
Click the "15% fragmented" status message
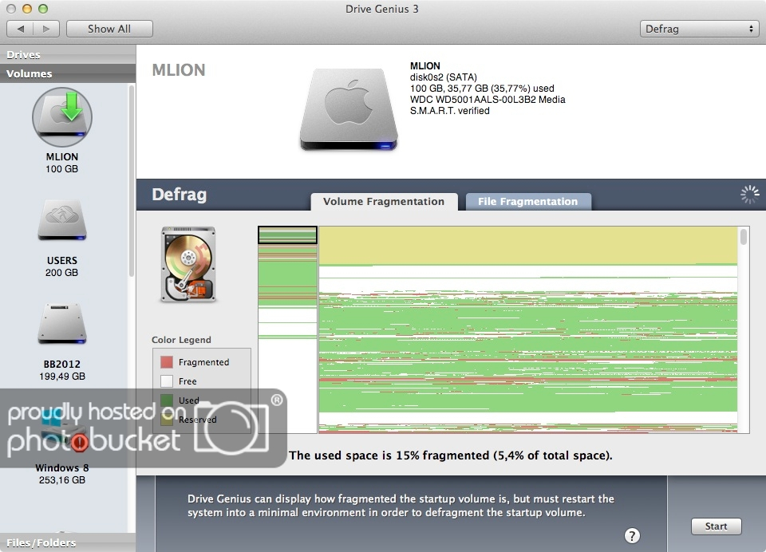pos(450,455)
